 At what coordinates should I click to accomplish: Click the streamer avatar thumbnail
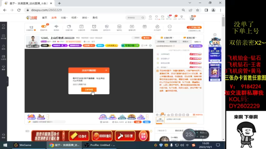coord(33,42)
